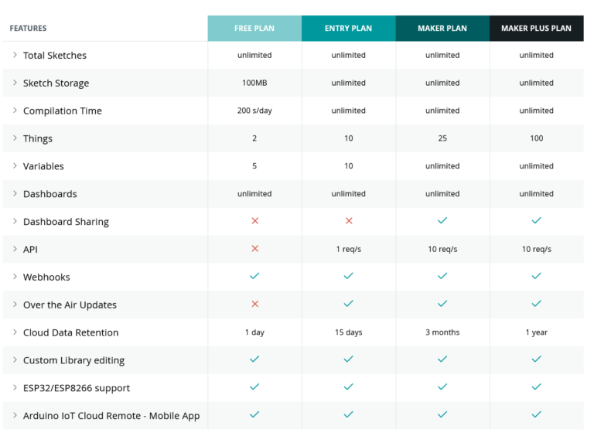Click Maker Plan checkmark for ESP32/ESP8266 support
The width and height of the screenshot is (594, 436).
(442, 387)
